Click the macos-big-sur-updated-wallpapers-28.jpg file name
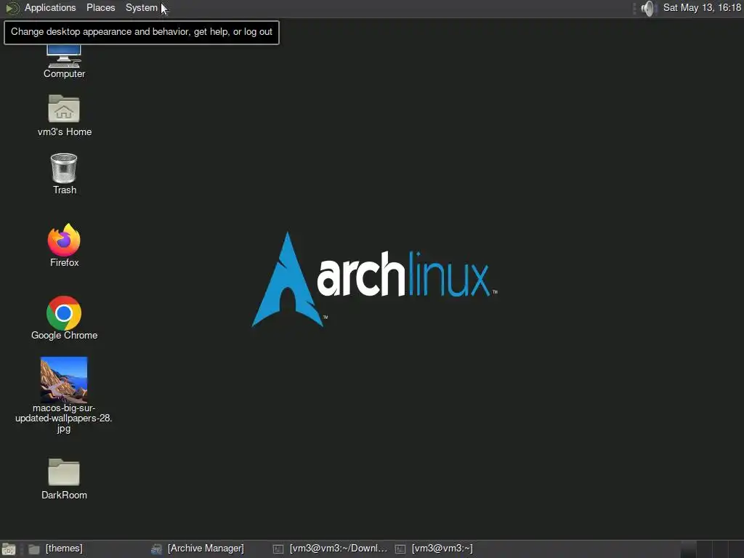Viewport: 744px width, 558px height. [x=64, y=418]
